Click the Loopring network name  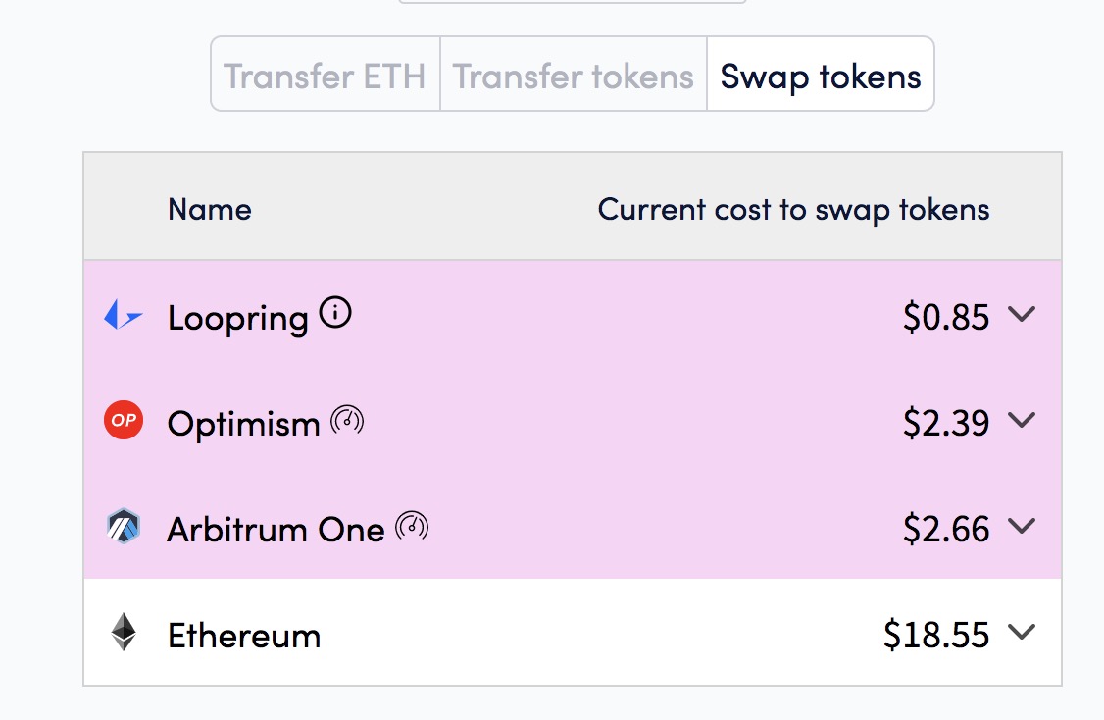[x=238, y=319]
